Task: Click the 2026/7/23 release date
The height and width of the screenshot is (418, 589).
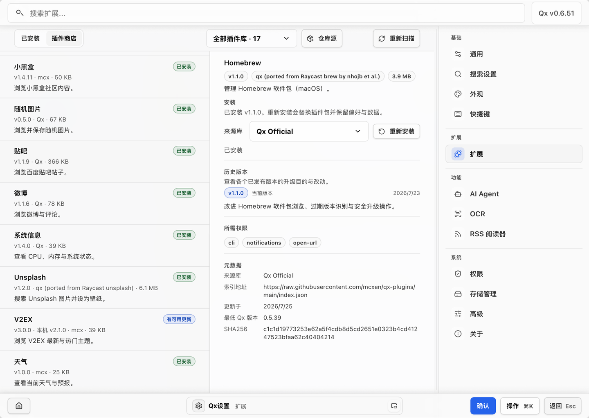Action: pyautogui.click(x=407, y=193)
